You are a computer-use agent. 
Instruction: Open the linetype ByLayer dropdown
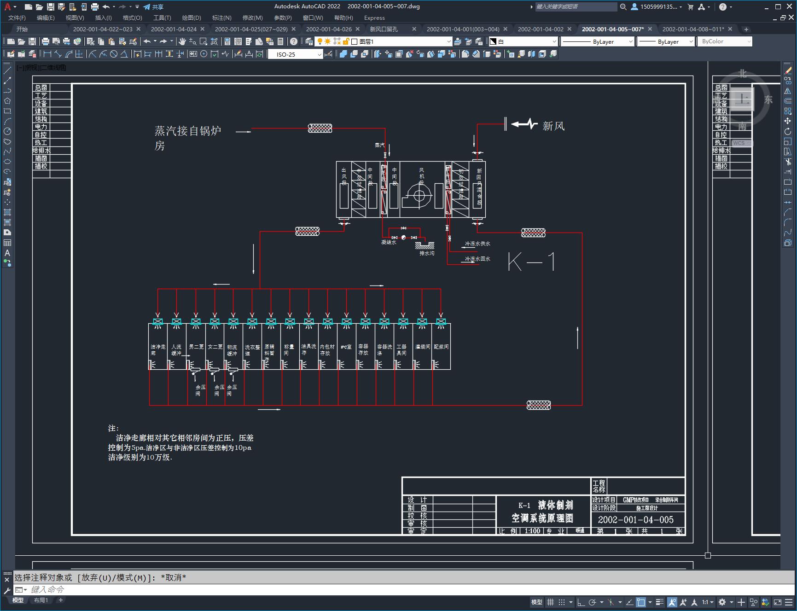[x=598, y=41]
